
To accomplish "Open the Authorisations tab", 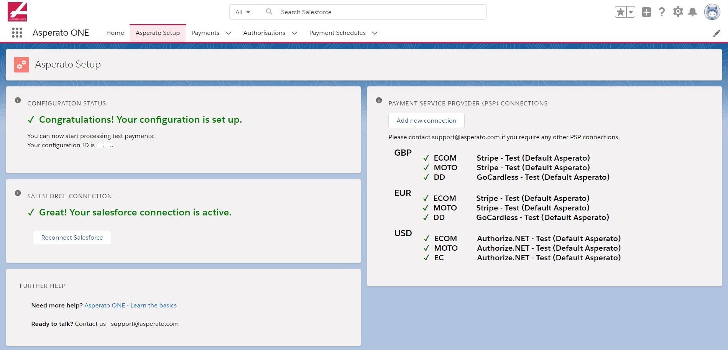I will pyautogui.click(x=264, y=33).
